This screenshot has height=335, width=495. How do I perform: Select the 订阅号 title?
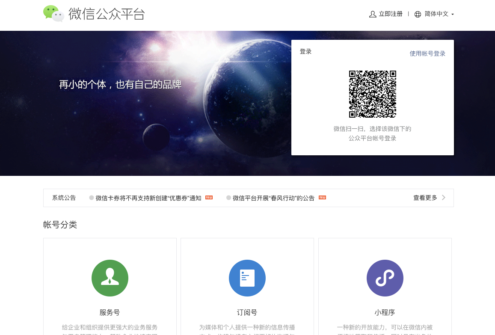tap(247, 313)
